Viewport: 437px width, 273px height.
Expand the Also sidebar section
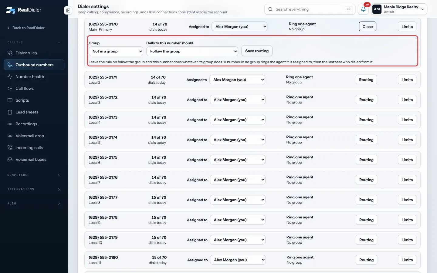34,204
